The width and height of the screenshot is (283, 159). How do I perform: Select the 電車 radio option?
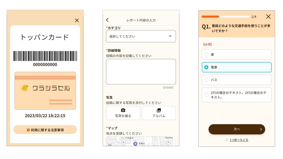[x=236, y=67]
